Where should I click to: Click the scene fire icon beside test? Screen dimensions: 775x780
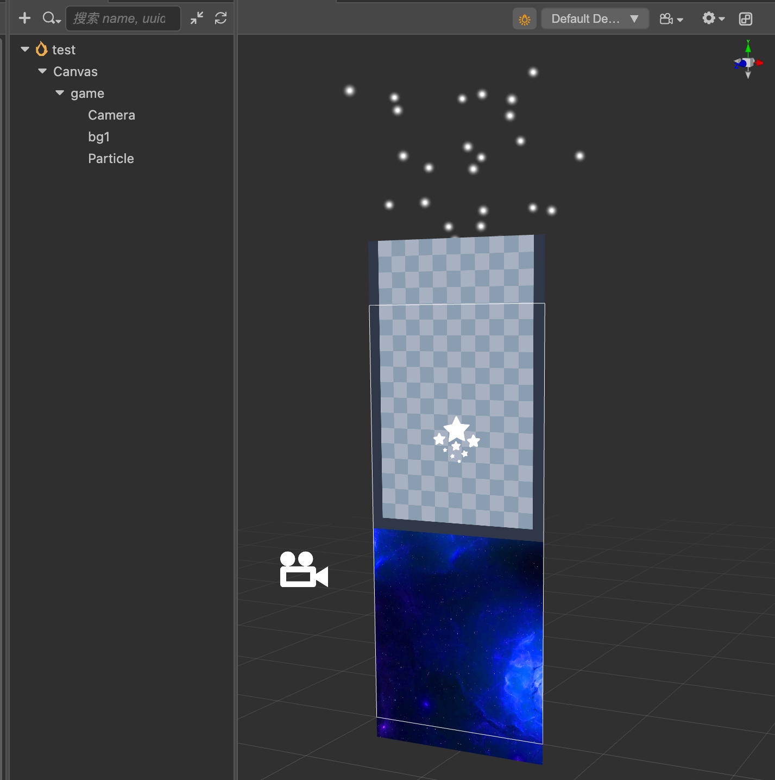click(41, 49)
